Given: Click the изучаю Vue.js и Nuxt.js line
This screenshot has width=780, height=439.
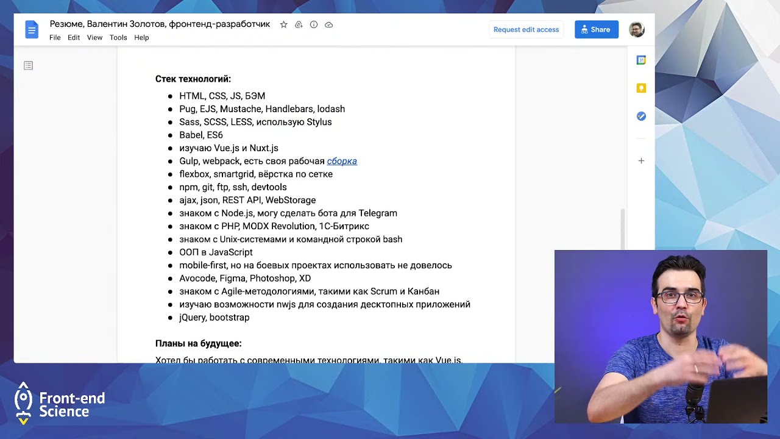Looking at the screenshot, I should pyautogui.click(x=229, y=148).
